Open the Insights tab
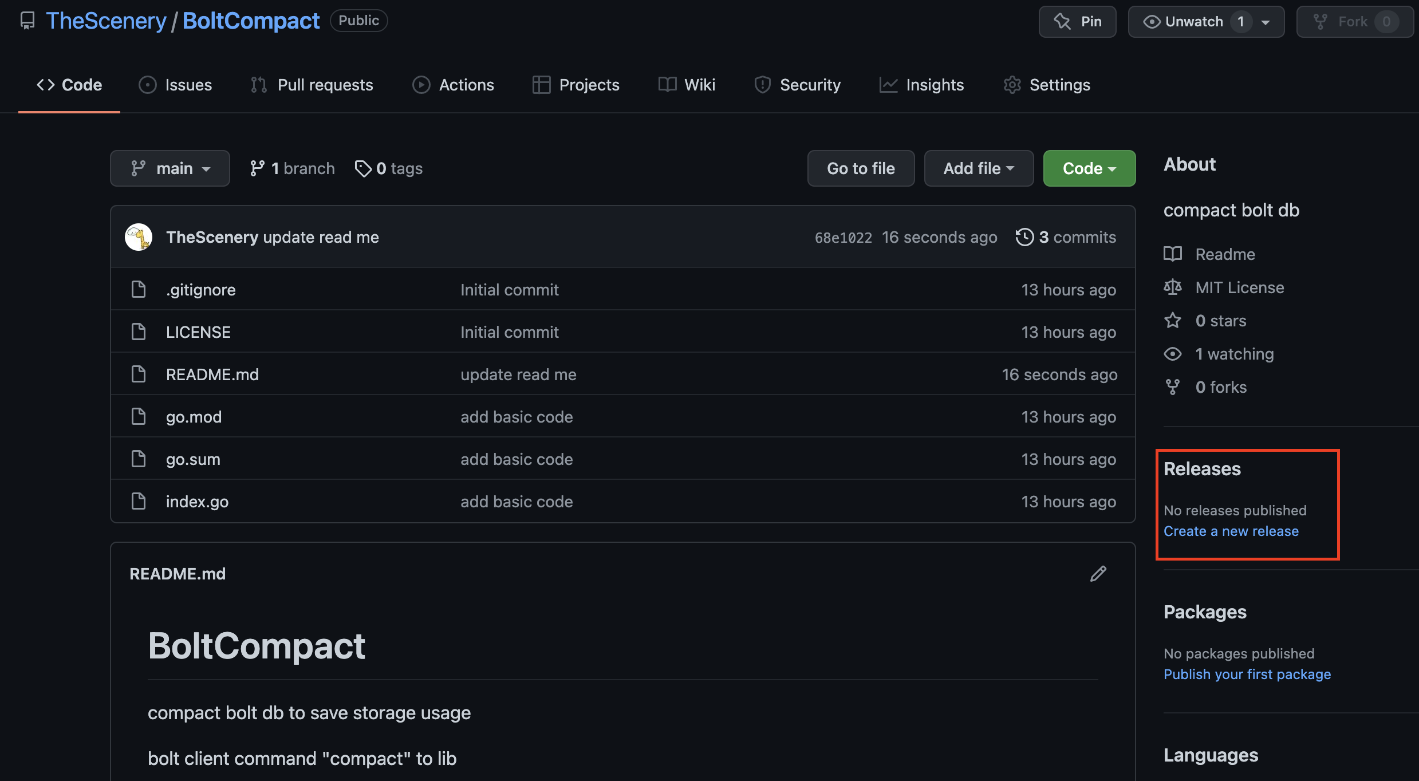Screen dimensions: 1419x781 click(922, 85)
